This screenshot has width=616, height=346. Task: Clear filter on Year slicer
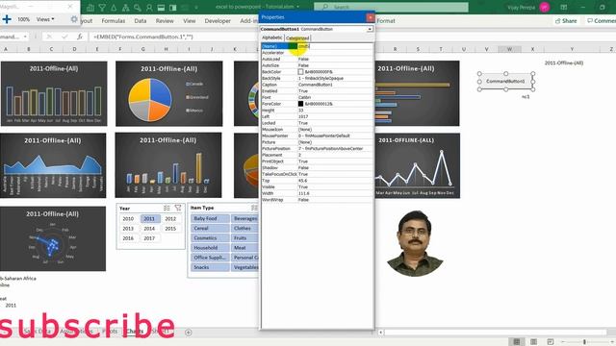pyautogui.click(x=178, y=208)
